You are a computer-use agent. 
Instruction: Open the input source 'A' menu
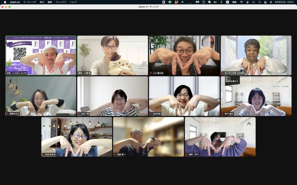coord(227,2)
